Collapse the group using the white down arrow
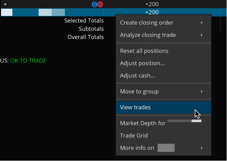The height and width of the screenshot is (161, 227). click(x=5, y=5)
